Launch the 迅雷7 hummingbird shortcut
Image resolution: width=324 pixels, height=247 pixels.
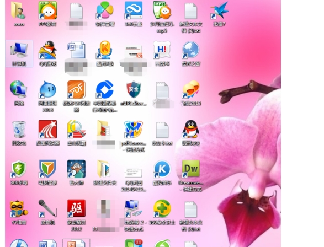point(219,14)
